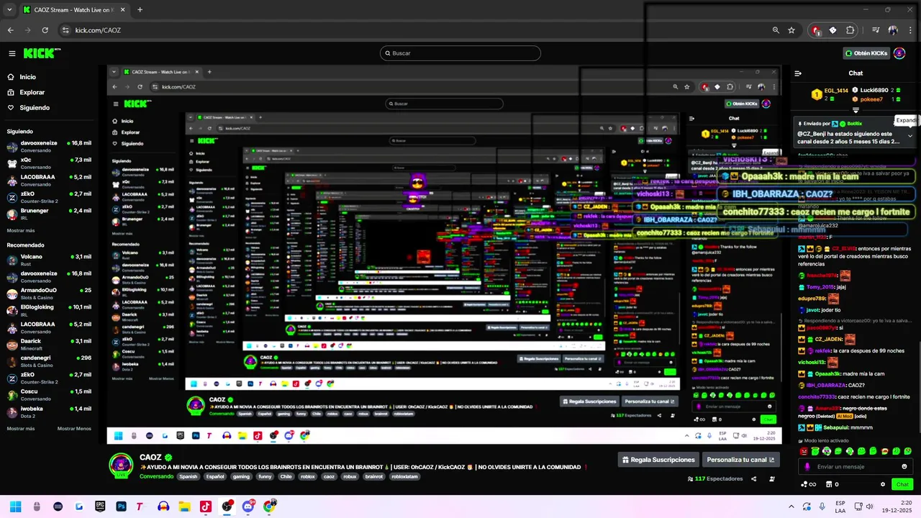Viewport: 921px width, 518px height.
Task: Open Chrome media controls icon
Action: pos(876,30)
